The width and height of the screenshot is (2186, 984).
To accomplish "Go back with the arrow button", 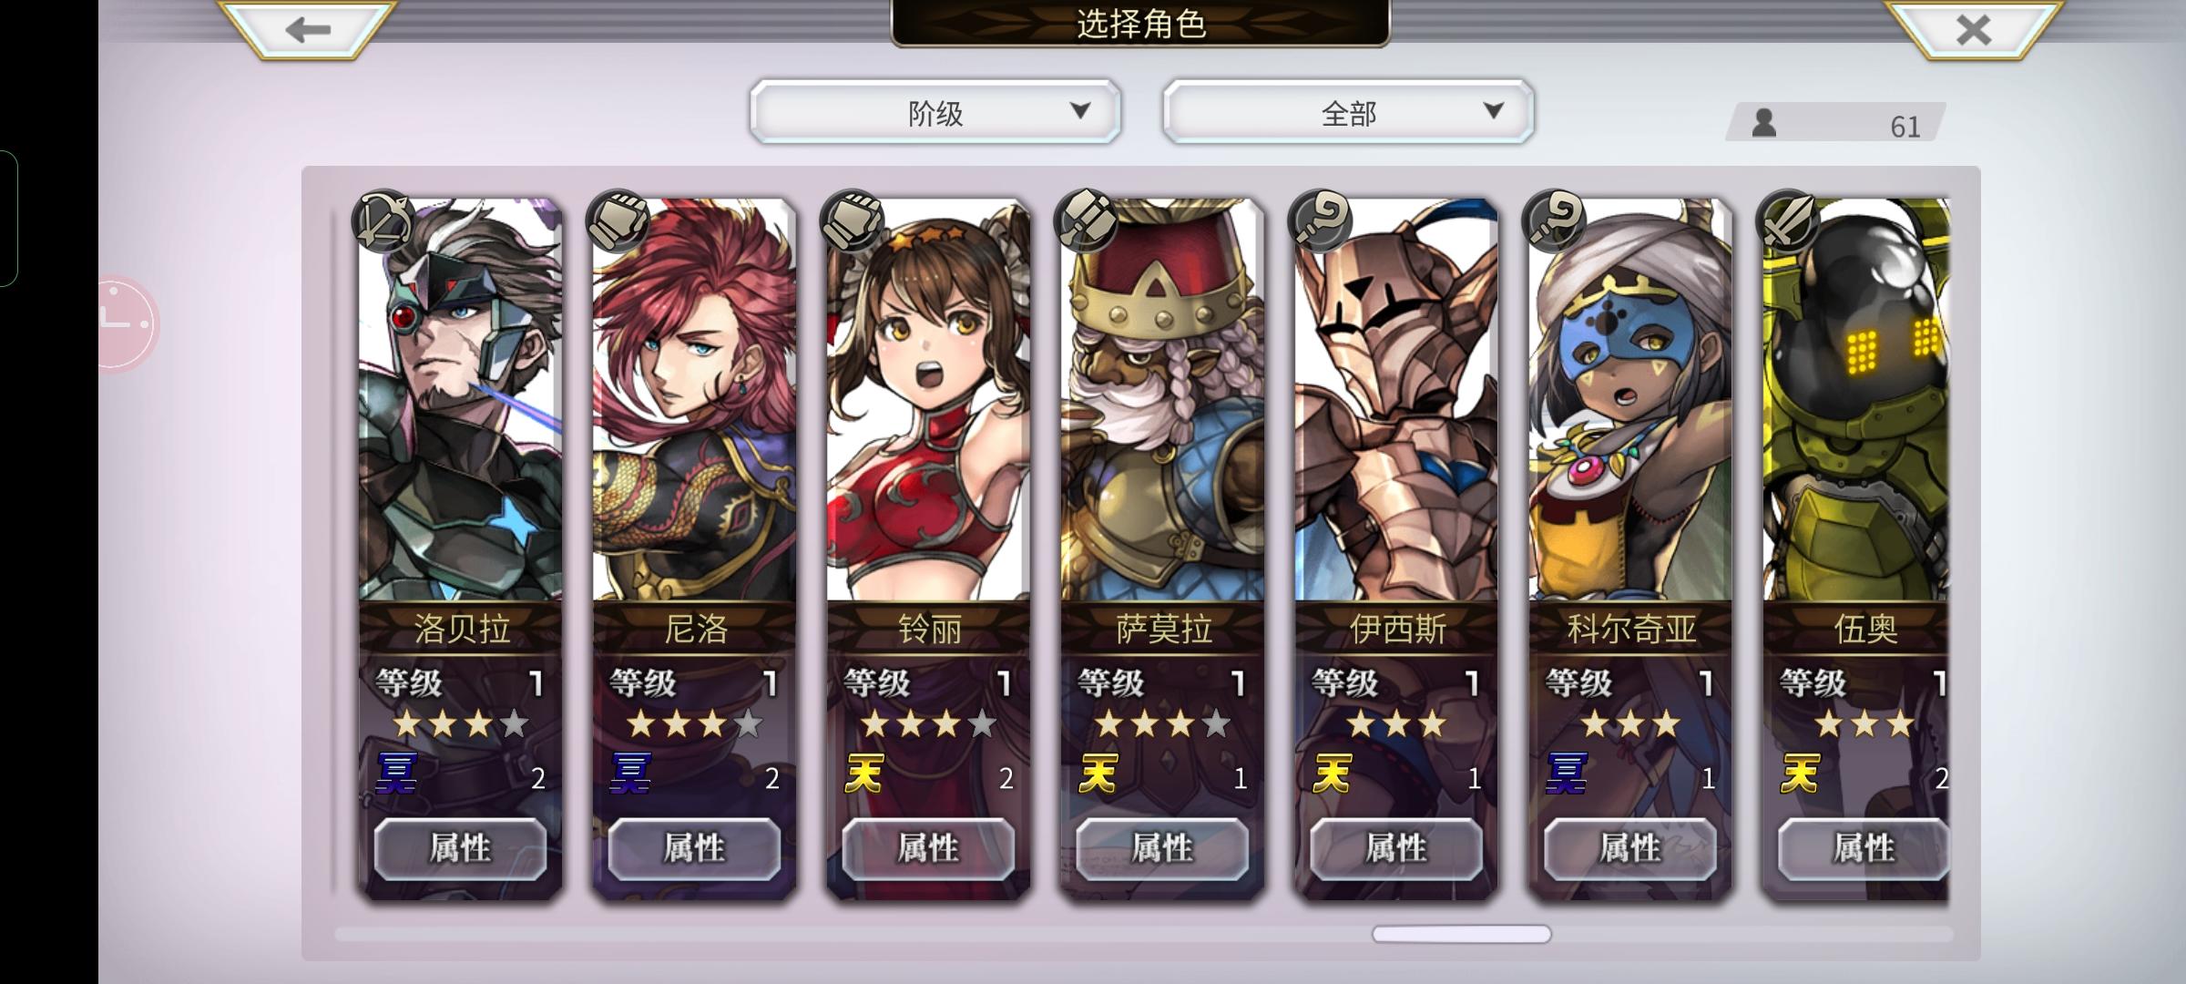I will click(x=308, y=29).
